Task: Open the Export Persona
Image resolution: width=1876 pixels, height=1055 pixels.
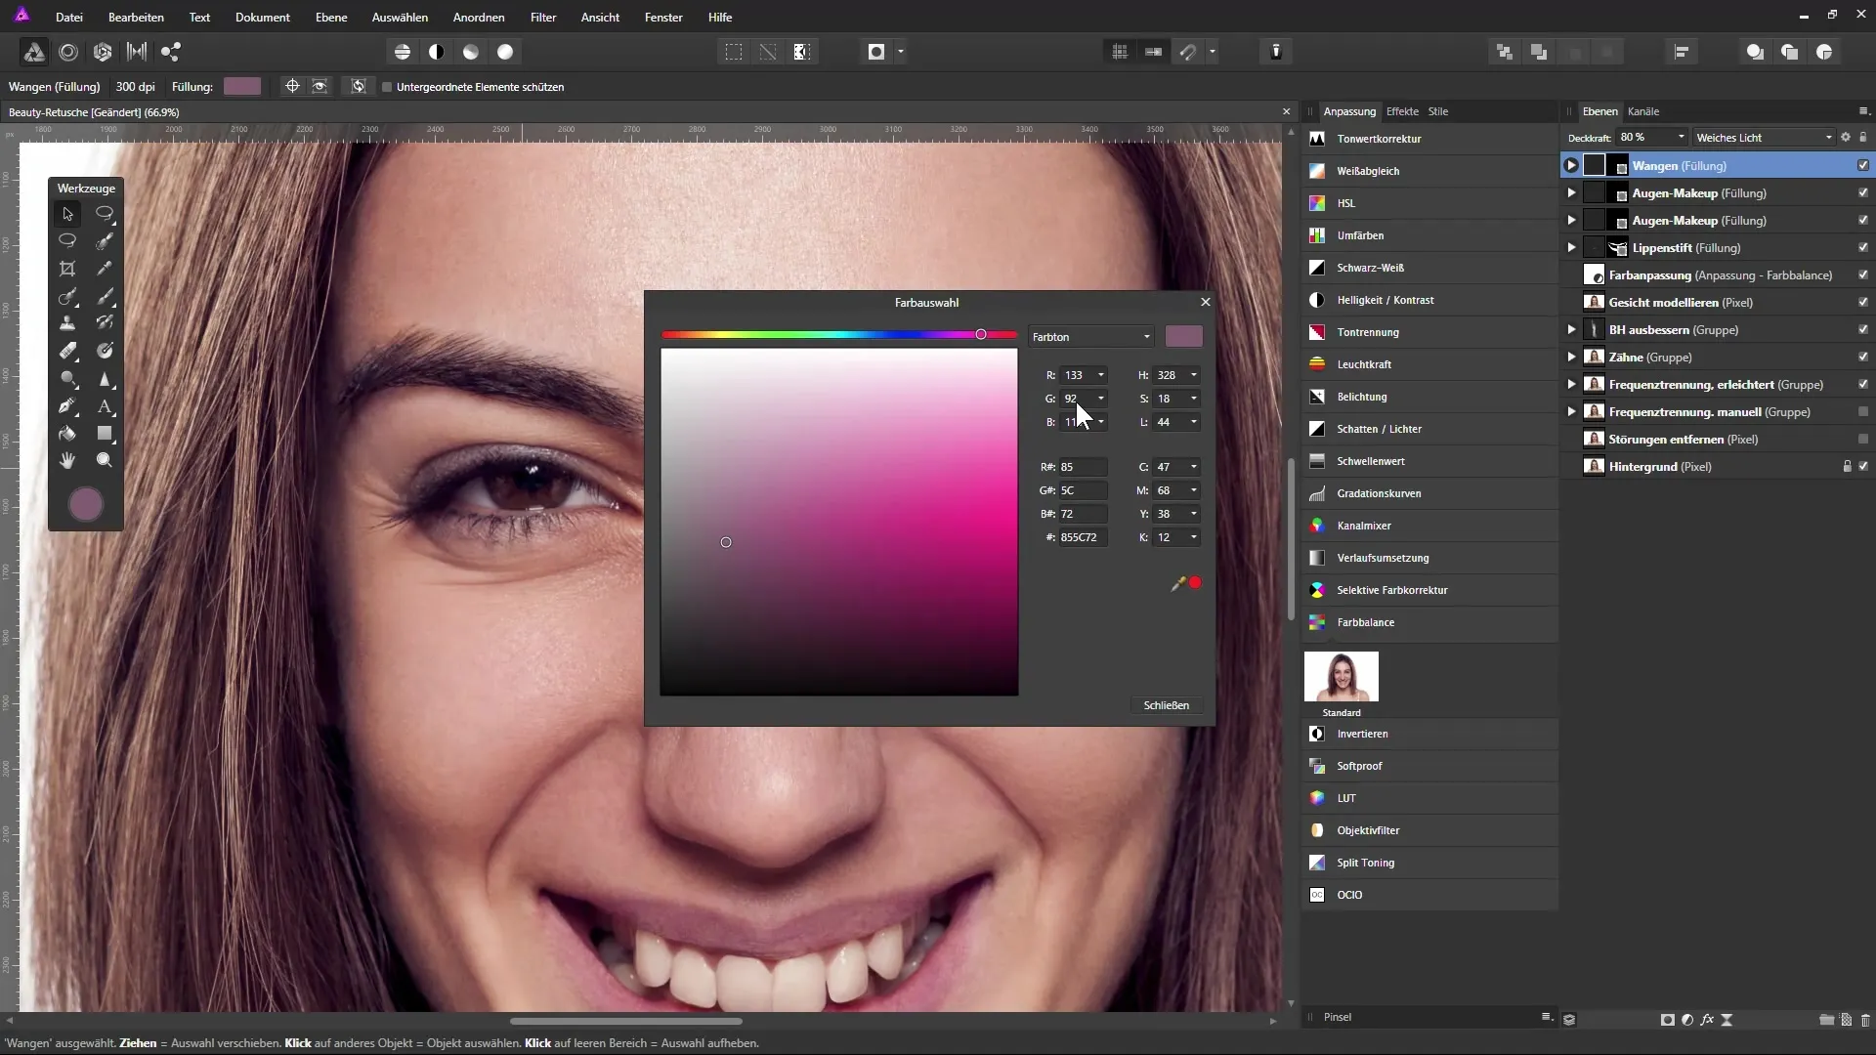Action: pyautogui.click(x=171, y=52)
